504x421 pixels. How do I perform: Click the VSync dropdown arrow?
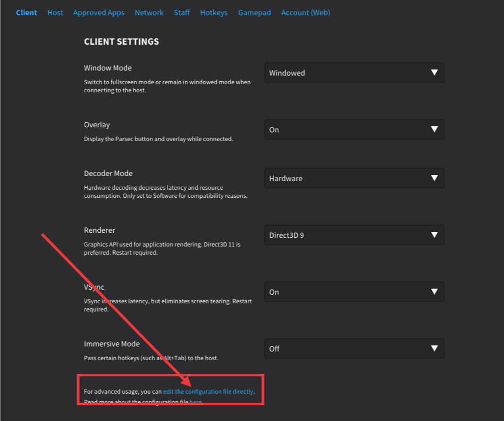[435, 292]
